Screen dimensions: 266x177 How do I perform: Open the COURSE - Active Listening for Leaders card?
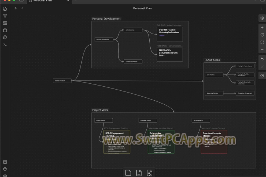pos(170,34)
